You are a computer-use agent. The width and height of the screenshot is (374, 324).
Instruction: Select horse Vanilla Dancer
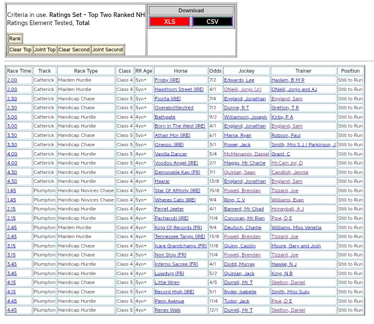coord(171,154)
